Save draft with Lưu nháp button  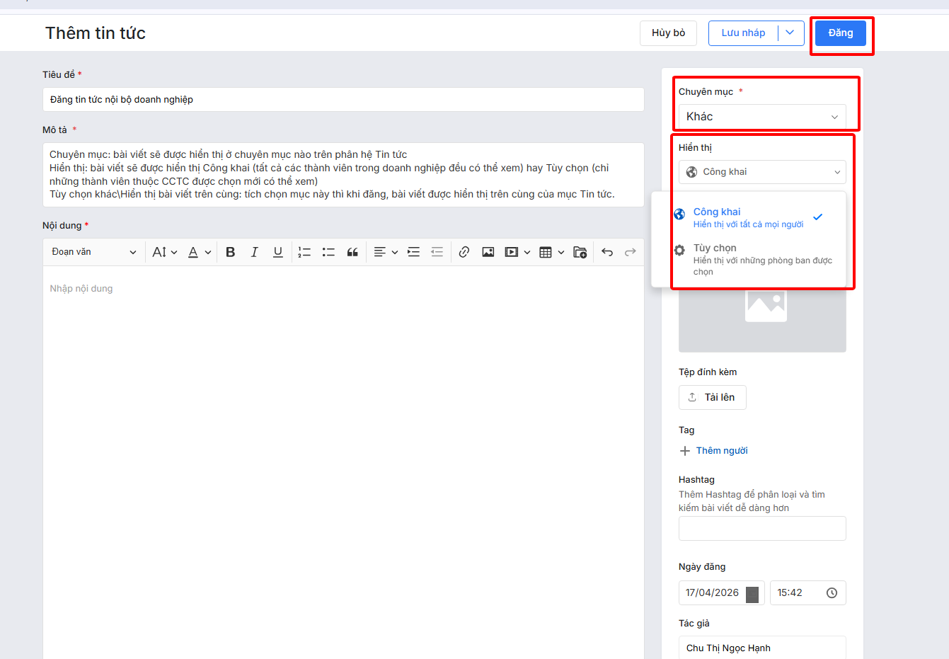(743, 33)
